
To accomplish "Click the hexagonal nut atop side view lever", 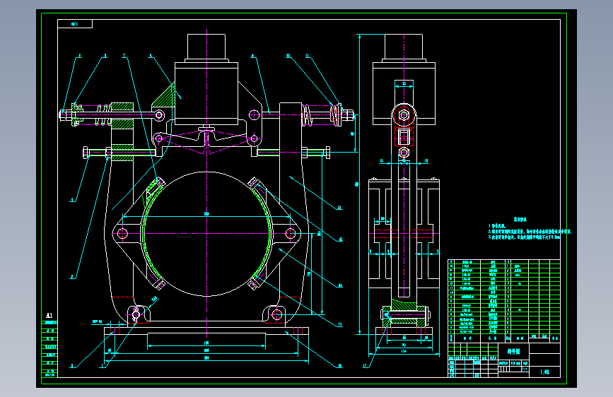I will [x=404, y=115].
